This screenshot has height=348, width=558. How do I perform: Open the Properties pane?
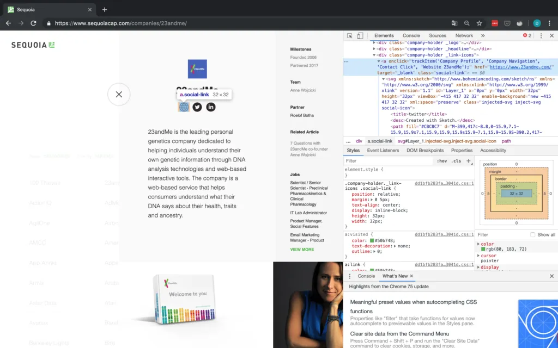[462, 151]
